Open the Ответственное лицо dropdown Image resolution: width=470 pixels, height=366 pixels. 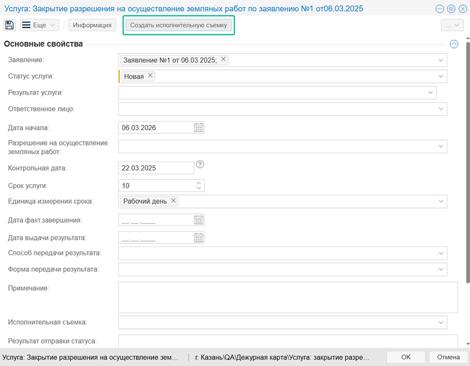[x=441, y=109]
